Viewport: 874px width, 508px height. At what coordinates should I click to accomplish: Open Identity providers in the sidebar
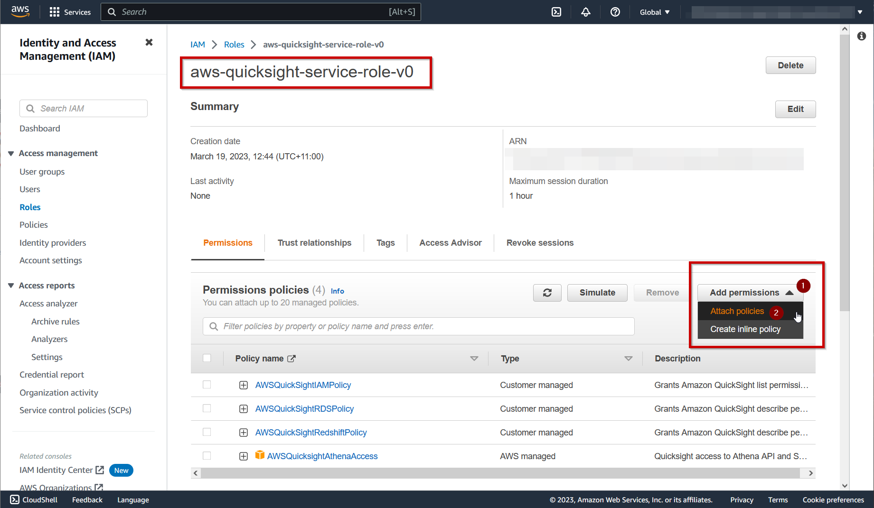[53, 243]
